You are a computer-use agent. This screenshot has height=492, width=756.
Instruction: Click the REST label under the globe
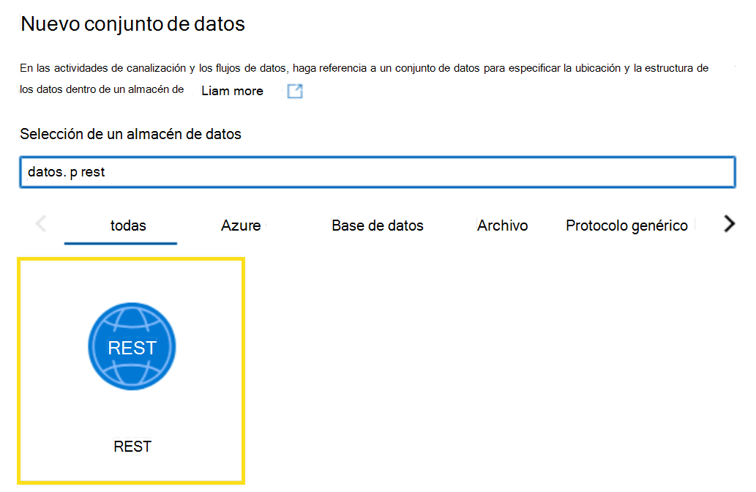tap(132, 446)
